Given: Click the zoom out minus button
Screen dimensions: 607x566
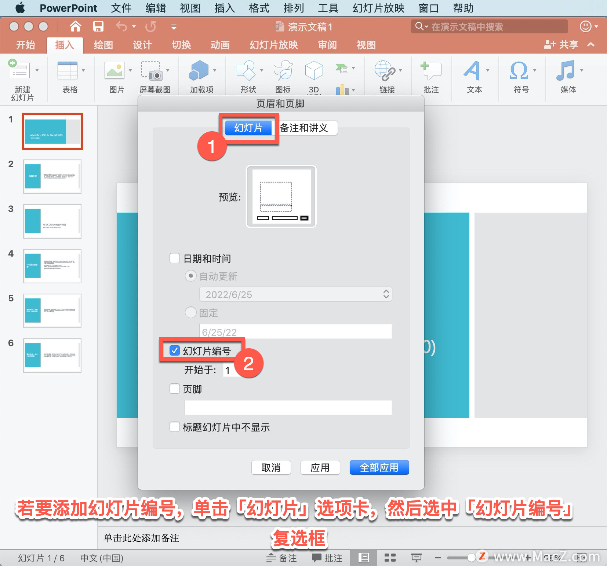Looking at the screenshot, I should pyautogui.click(x=438, y=558).
